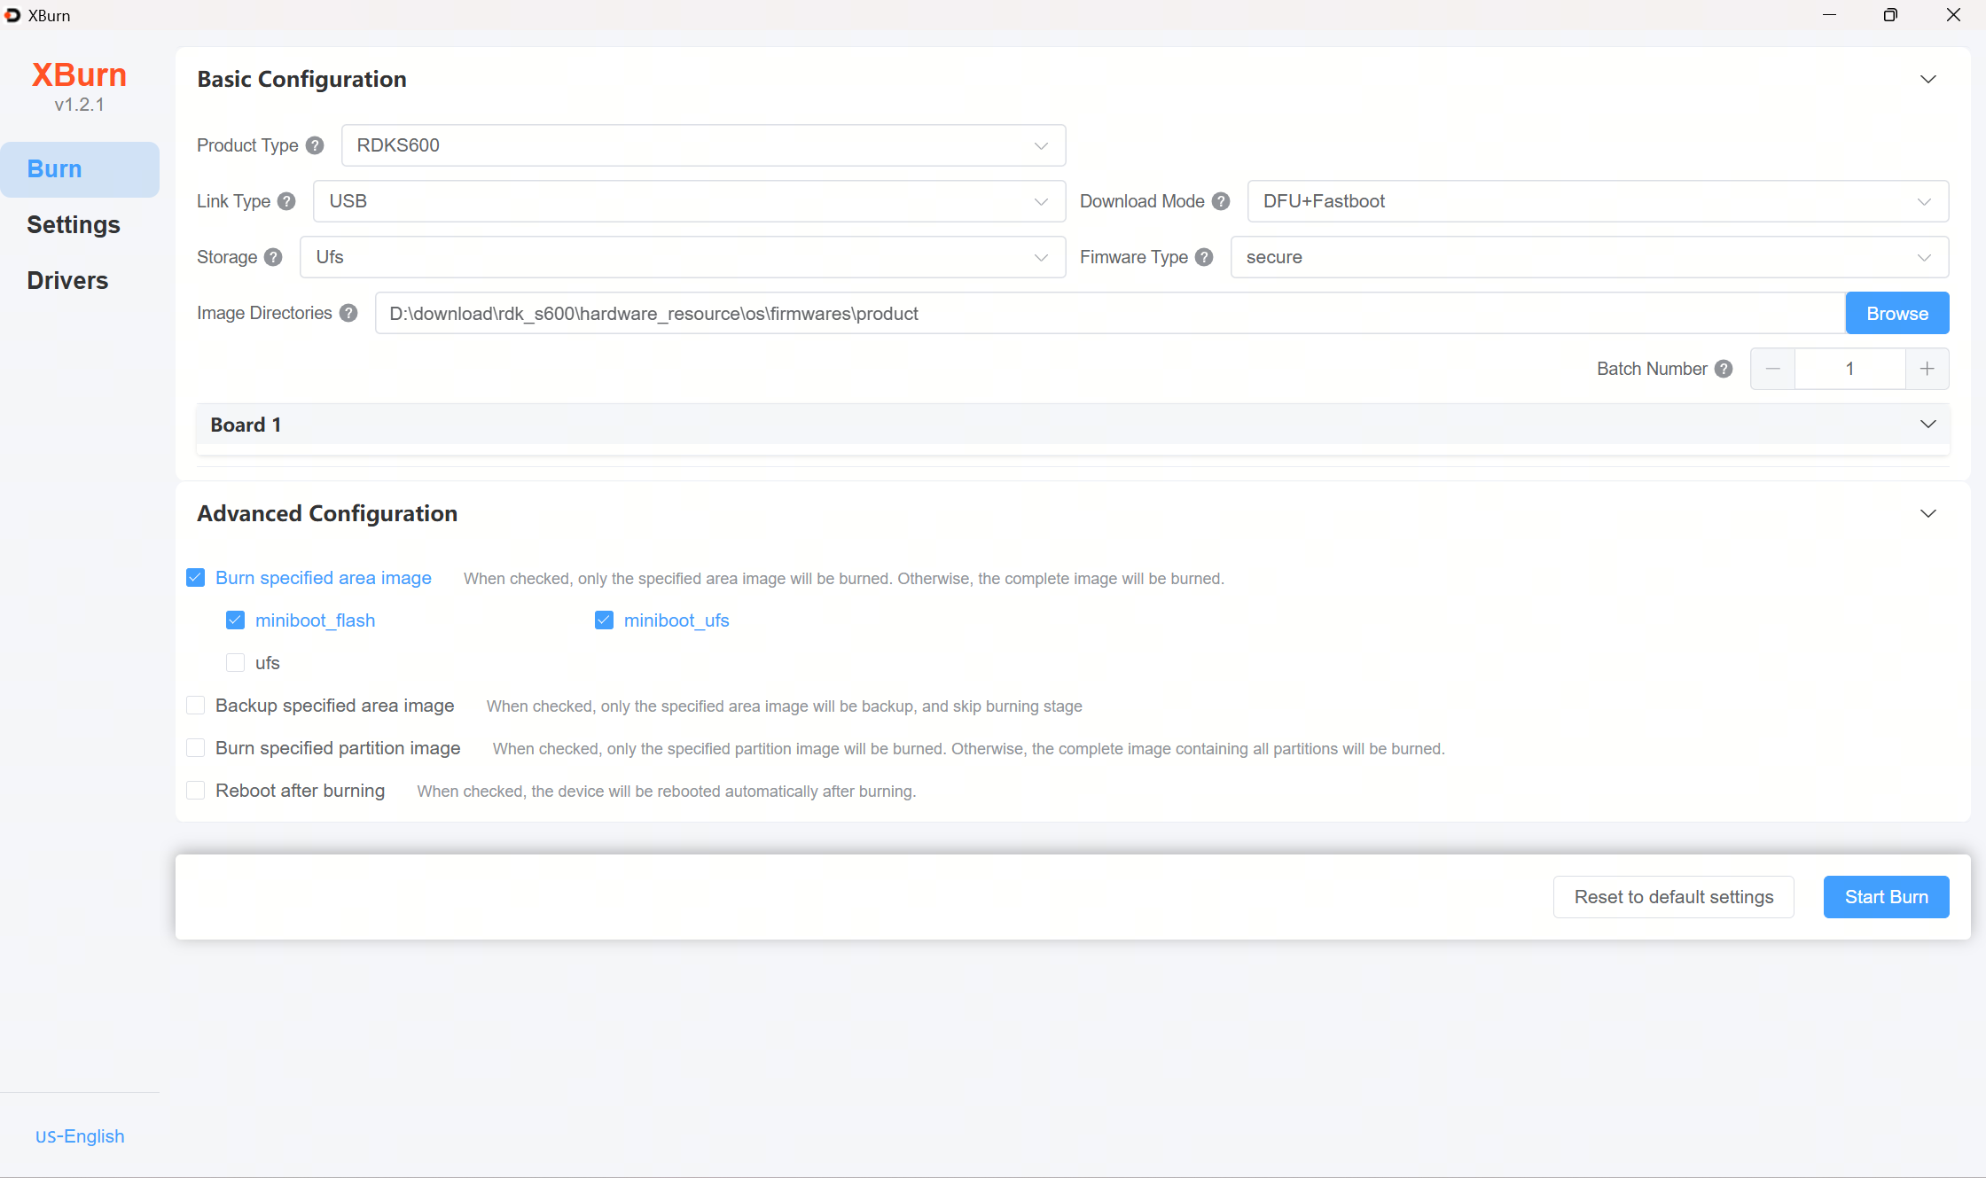The width and height of the screenshot is (1986, 1178).
Task: Click the XBurn logo text
Action: 79,75
